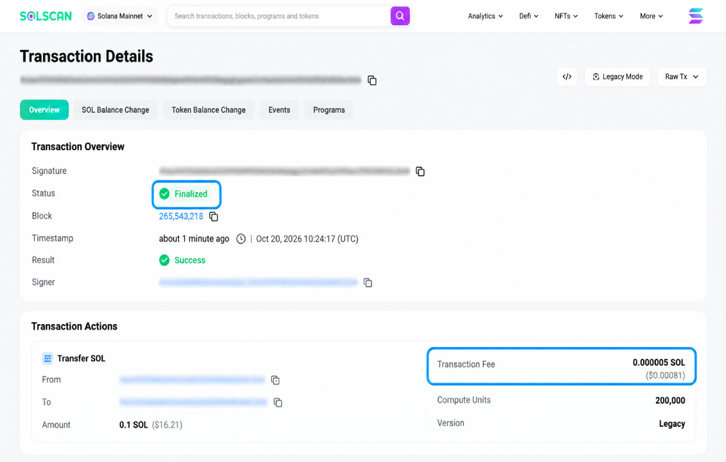Click the Solscan logo

point(46,16)
